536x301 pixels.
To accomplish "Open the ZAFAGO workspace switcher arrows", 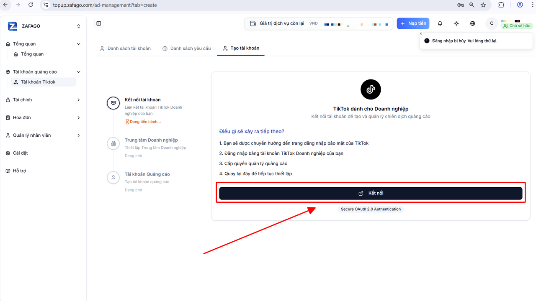I will point(78,26).
